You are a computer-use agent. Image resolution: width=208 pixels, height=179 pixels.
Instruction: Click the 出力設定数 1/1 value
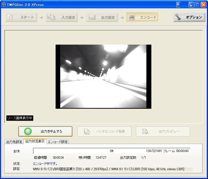(x=144, y=158)
